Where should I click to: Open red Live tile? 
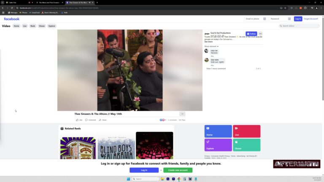(246, 131)
